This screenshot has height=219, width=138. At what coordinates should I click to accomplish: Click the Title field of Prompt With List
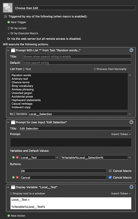tap(77, 56)
